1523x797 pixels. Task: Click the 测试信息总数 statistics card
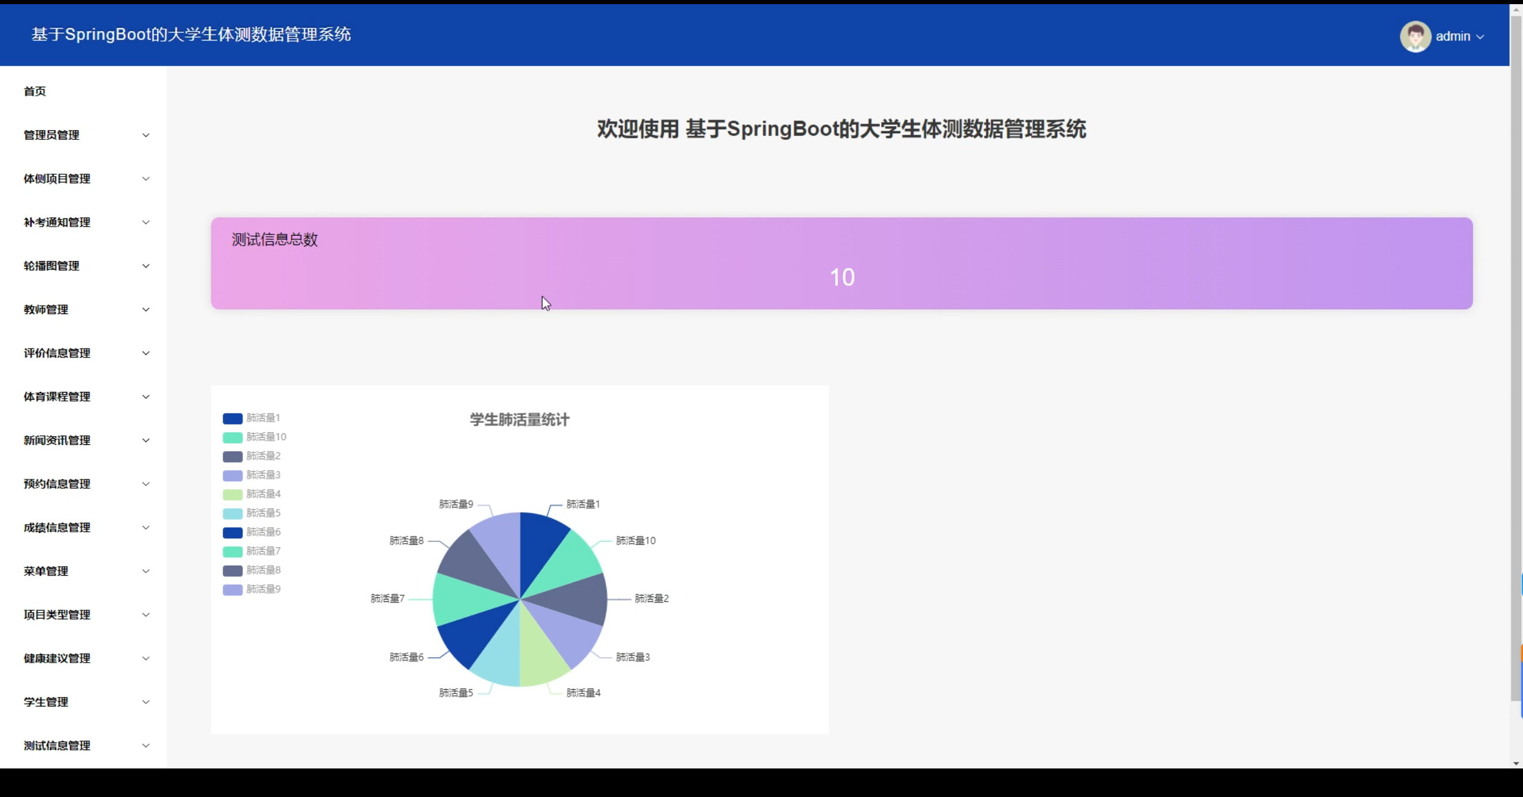point(841,263)
